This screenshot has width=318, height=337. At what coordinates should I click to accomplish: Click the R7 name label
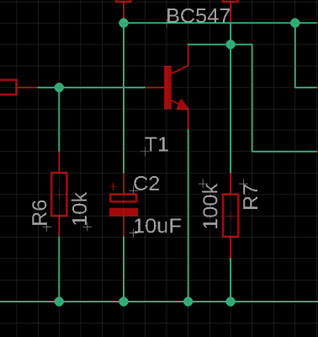[x=250, y=196]
